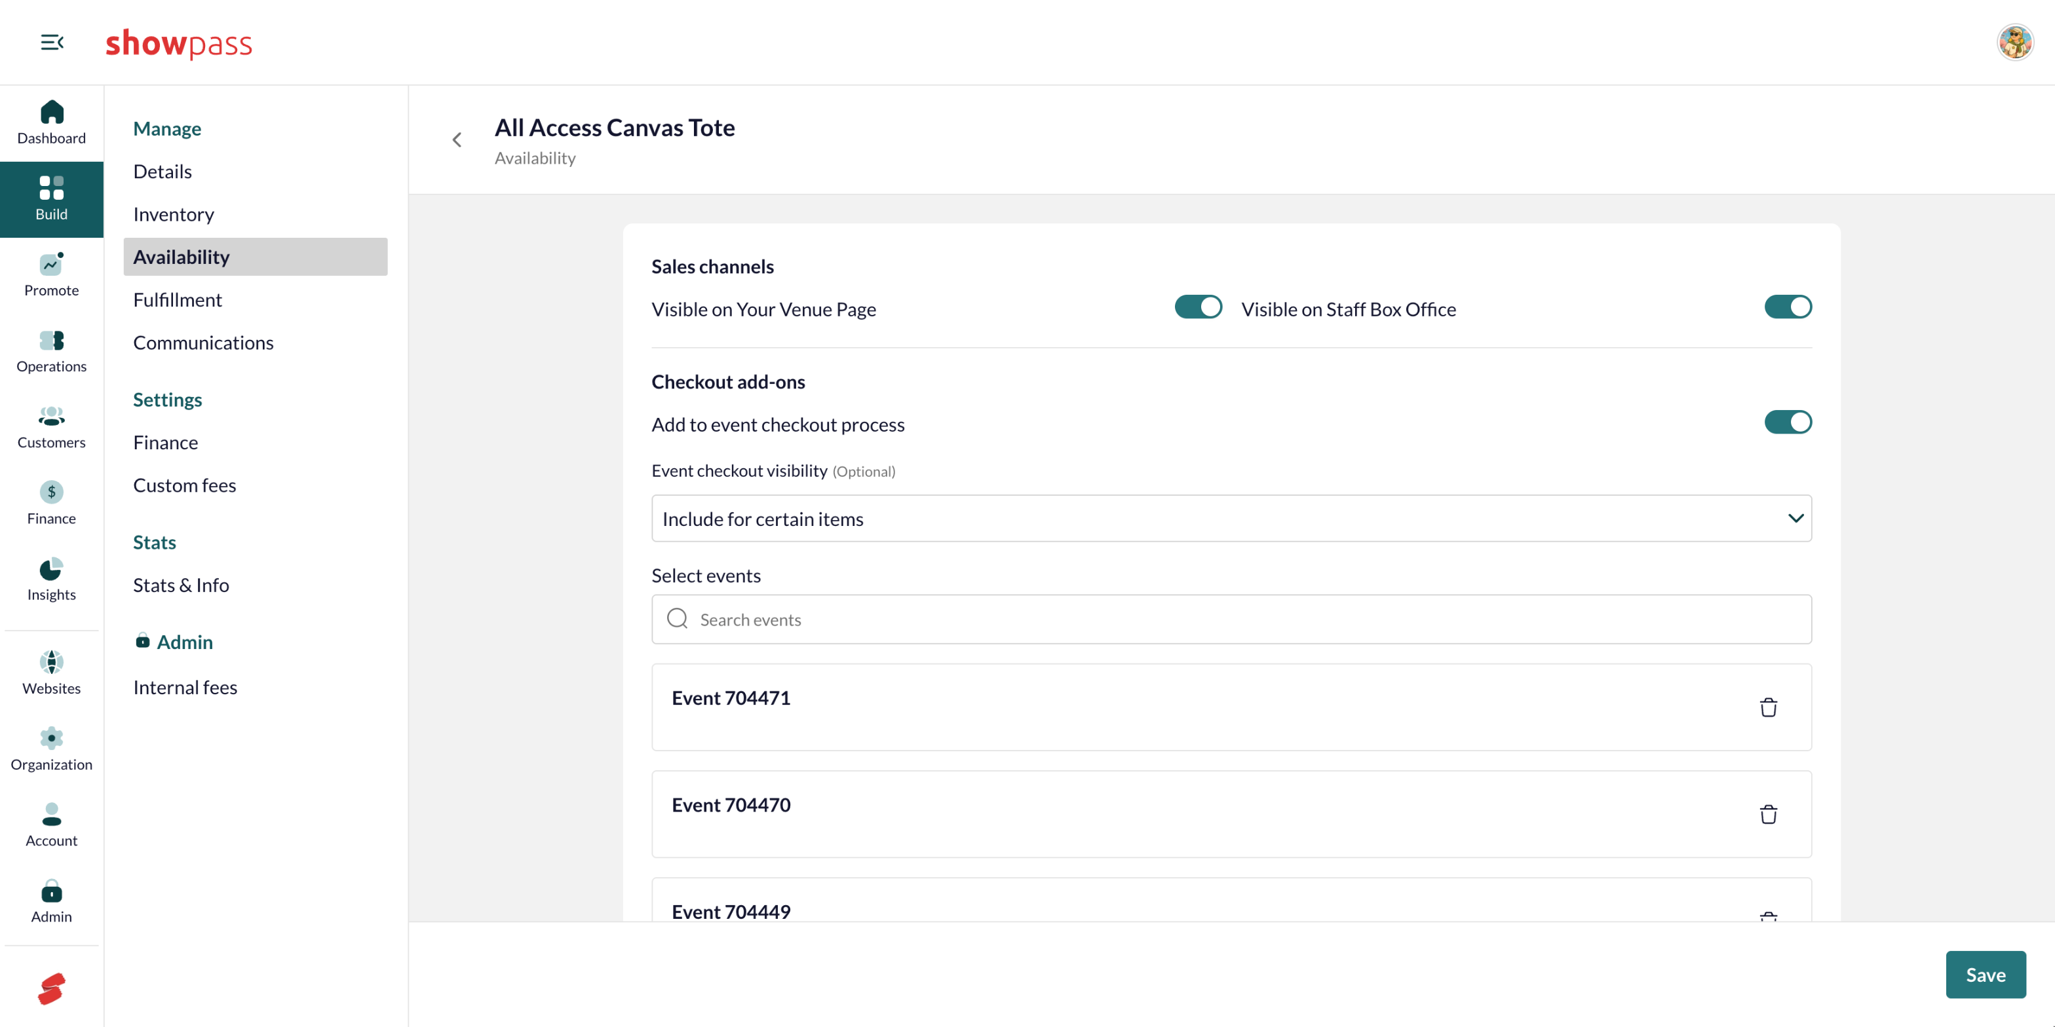Click the Event 704449 row title
The width and height of the screenshot is (2055, 1027).
(x=731, y=911)
